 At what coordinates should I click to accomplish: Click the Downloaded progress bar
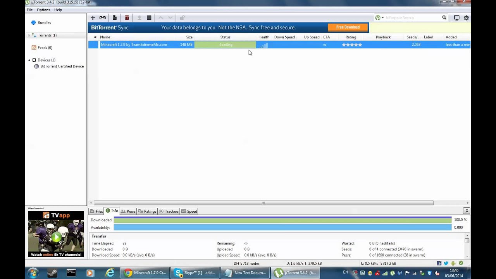[282, 220]
